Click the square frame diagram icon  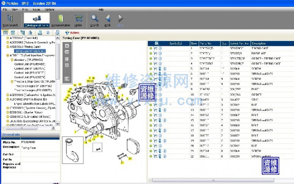[x=67, y=66]
